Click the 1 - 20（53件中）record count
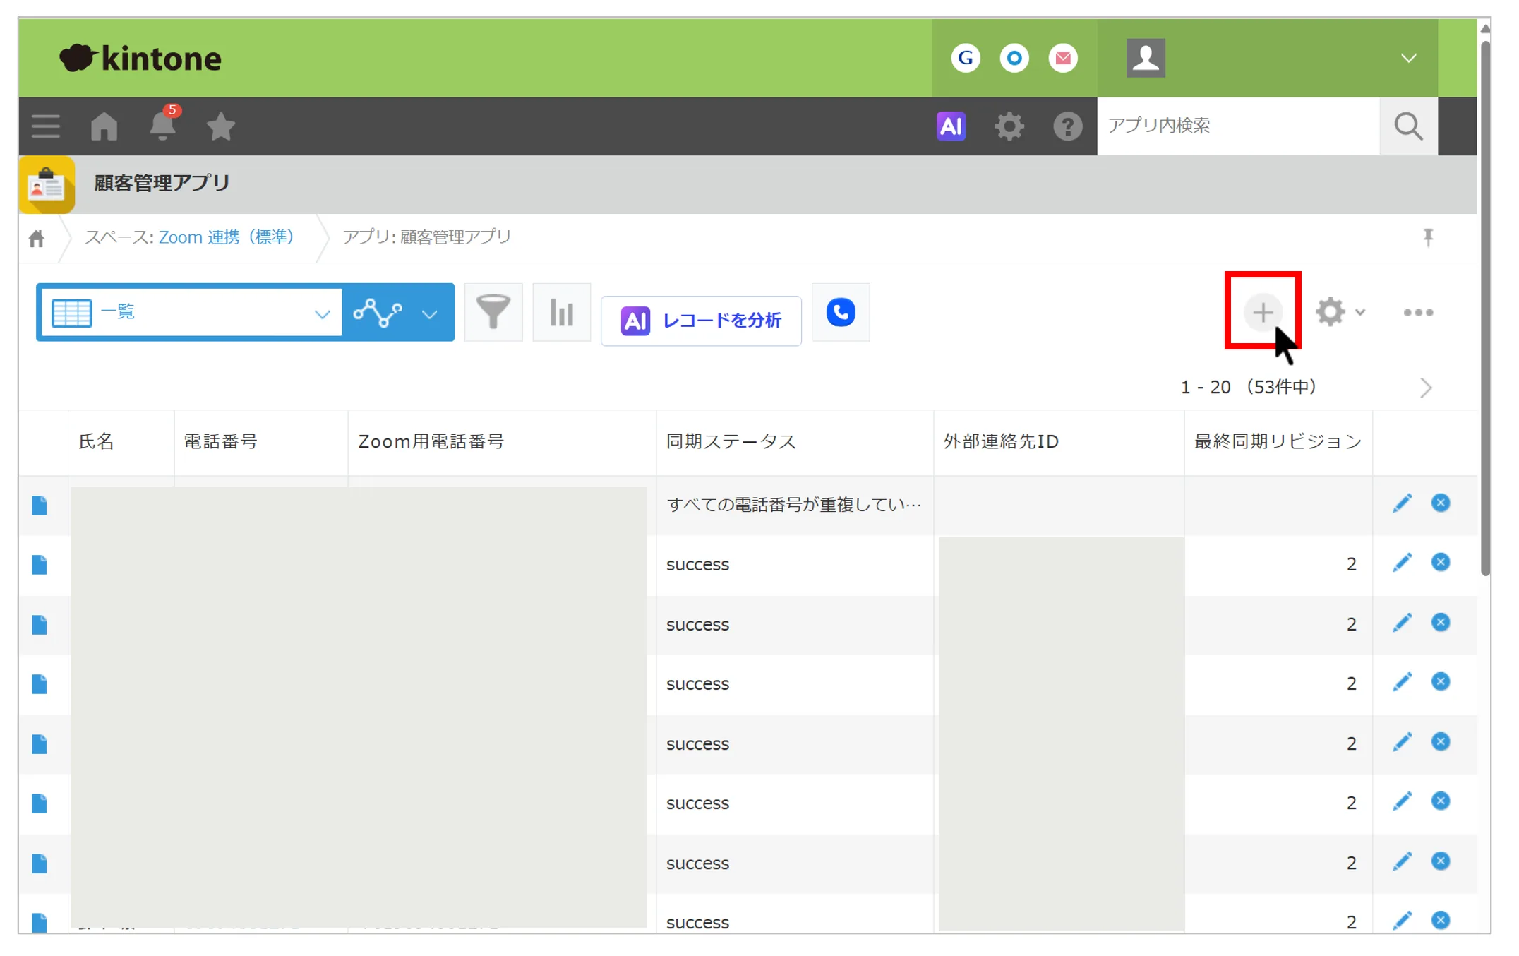Viewport: 1519px width, 956px height. 1249,388
